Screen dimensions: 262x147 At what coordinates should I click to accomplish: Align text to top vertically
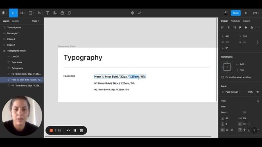pos(240,130)
